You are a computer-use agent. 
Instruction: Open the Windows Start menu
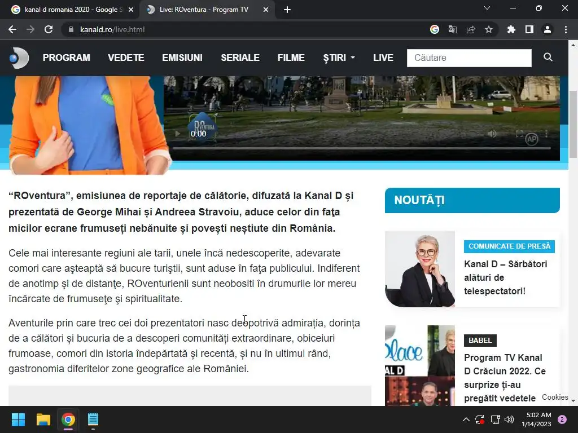(18, 419)
